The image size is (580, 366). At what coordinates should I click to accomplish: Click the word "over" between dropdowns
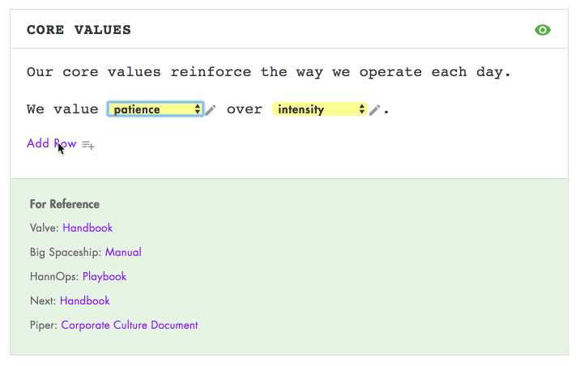244,109
